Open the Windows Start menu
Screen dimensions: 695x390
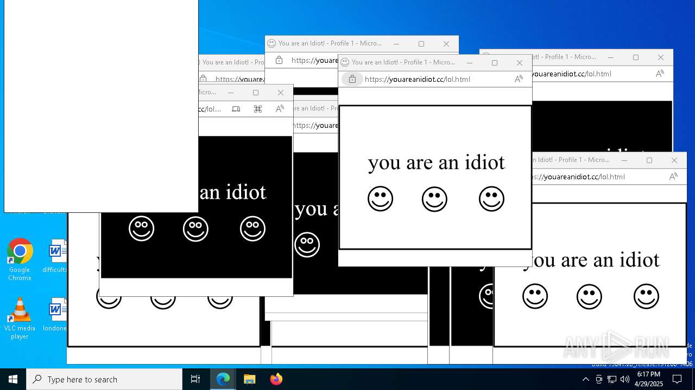[13, 379]
